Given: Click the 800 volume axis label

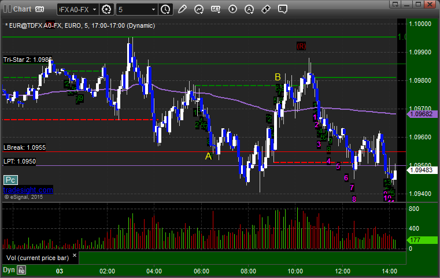Looking at the screenshot, I should (x=414, y=209).
